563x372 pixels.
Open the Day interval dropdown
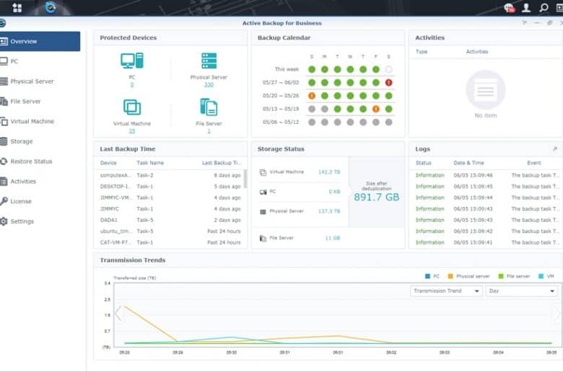(521, 291)
